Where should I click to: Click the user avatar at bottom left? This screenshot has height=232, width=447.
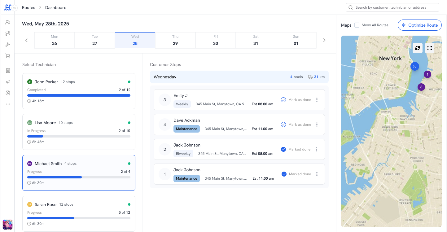coord(8,225)
